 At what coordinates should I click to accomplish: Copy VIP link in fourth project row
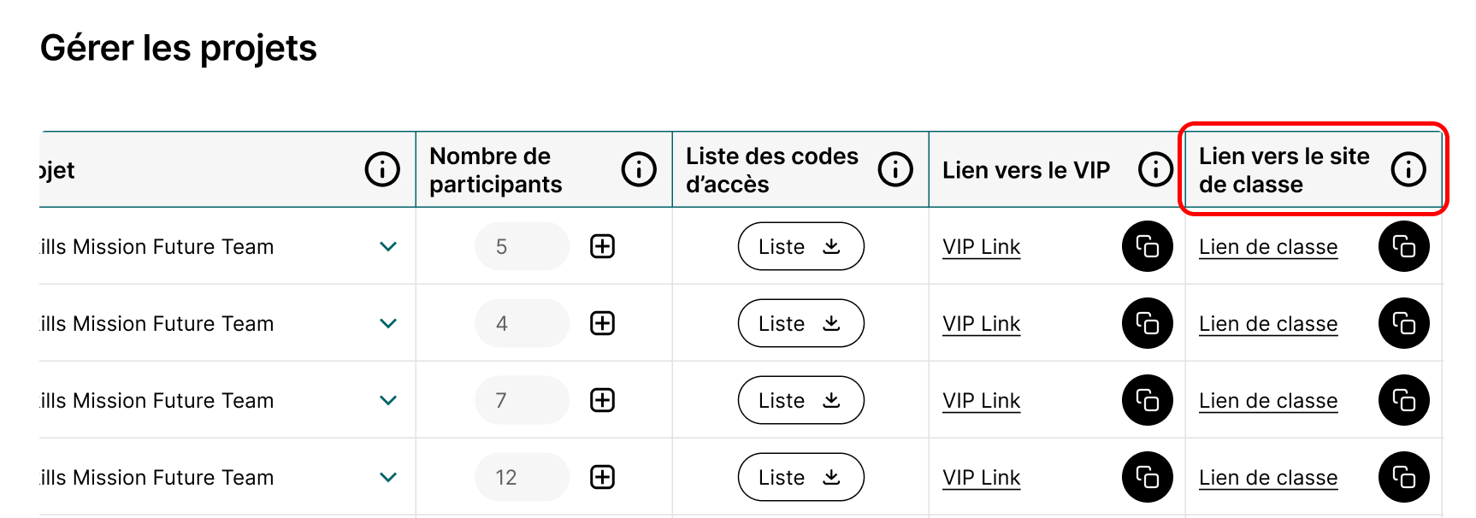pos(1147,477)
